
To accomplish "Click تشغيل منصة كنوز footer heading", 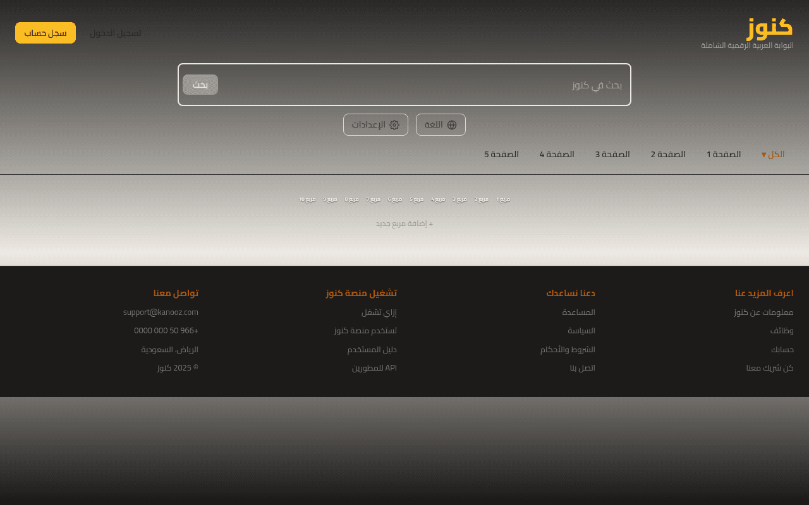I will coord(362,293).
